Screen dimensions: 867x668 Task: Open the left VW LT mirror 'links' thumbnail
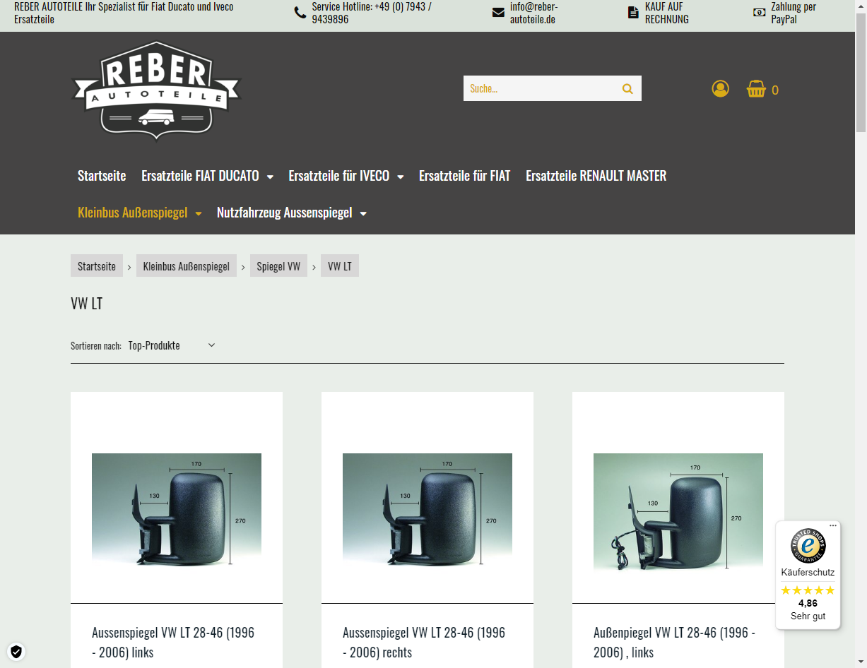177,509
